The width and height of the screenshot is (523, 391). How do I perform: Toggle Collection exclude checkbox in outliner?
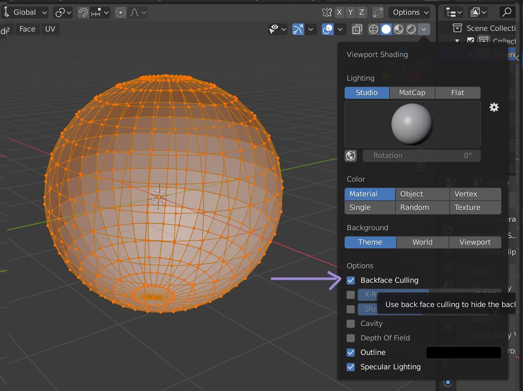(471, 41)
